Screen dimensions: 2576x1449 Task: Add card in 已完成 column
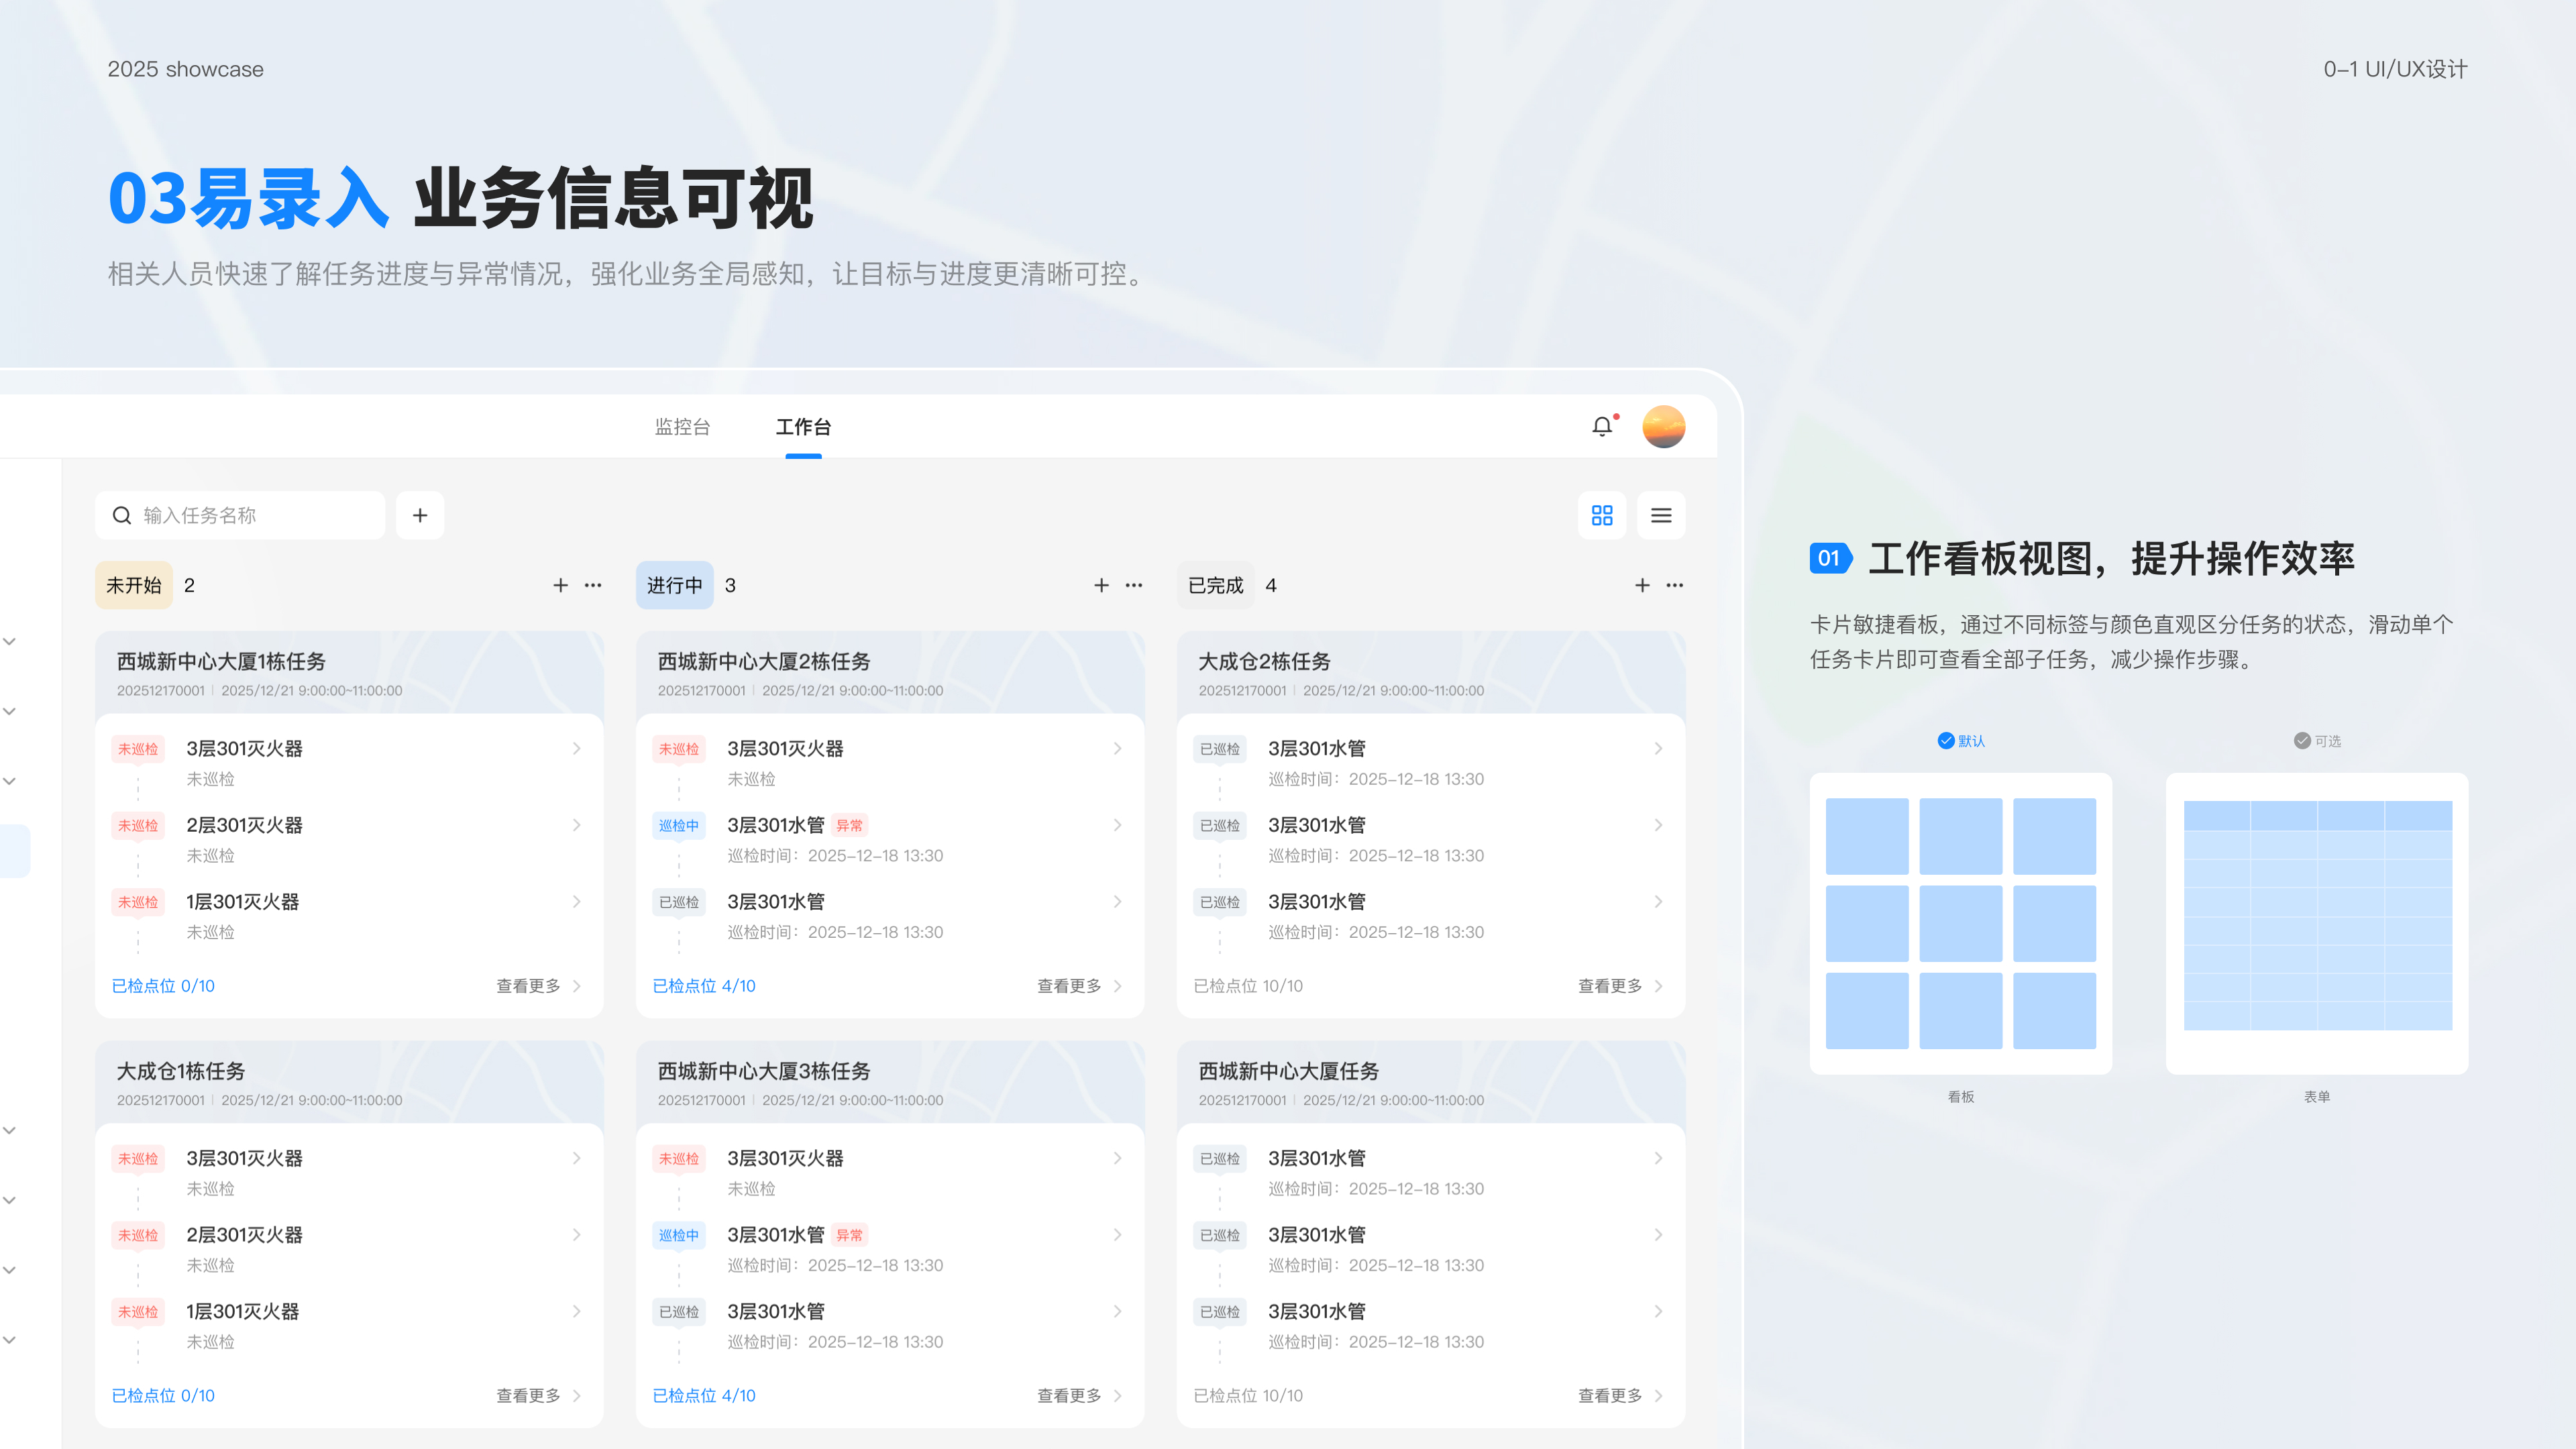tap(1642, 585)
